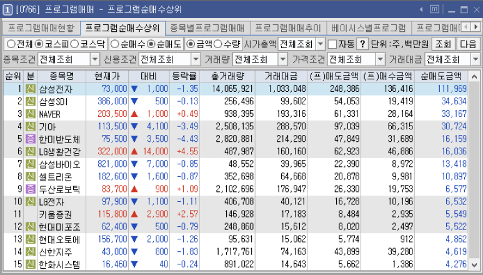The width and height of the screenshot is (483, 275).
Task: Expand the 거래량 dropdown
Action: (283, 59)
